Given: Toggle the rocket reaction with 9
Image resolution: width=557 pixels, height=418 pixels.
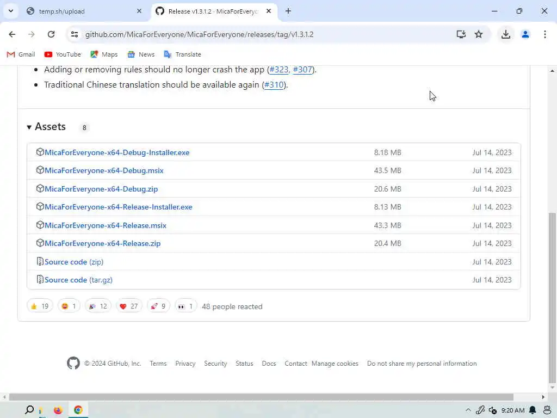Looking at the screenshot, I should (158, 306).
